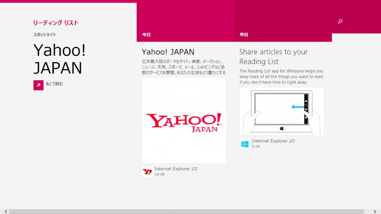The image size is (381, 214).
Task: Click the Yahoo Y! favicon icon
Action: 147,172
